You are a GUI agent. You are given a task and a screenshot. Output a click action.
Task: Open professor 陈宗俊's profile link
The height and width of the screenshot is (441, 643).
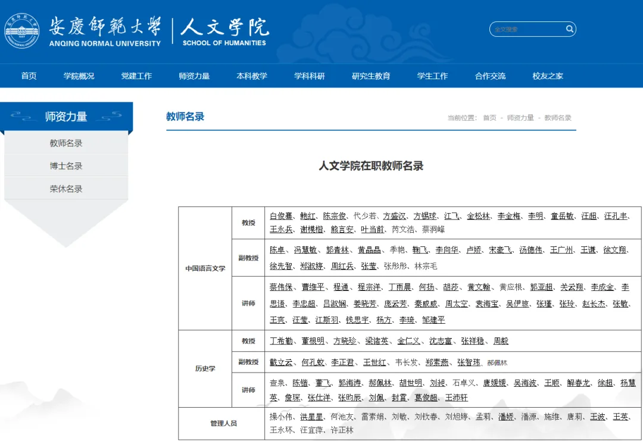point(335,216)
